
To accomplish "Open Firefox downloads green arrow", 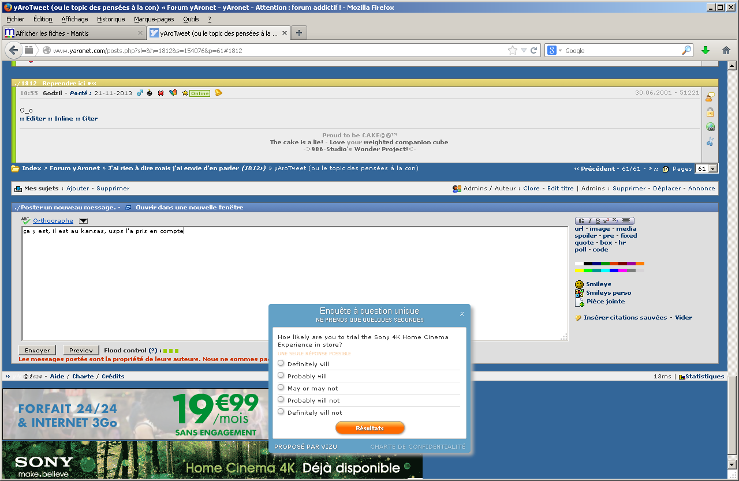I will [x=705, y=51].
